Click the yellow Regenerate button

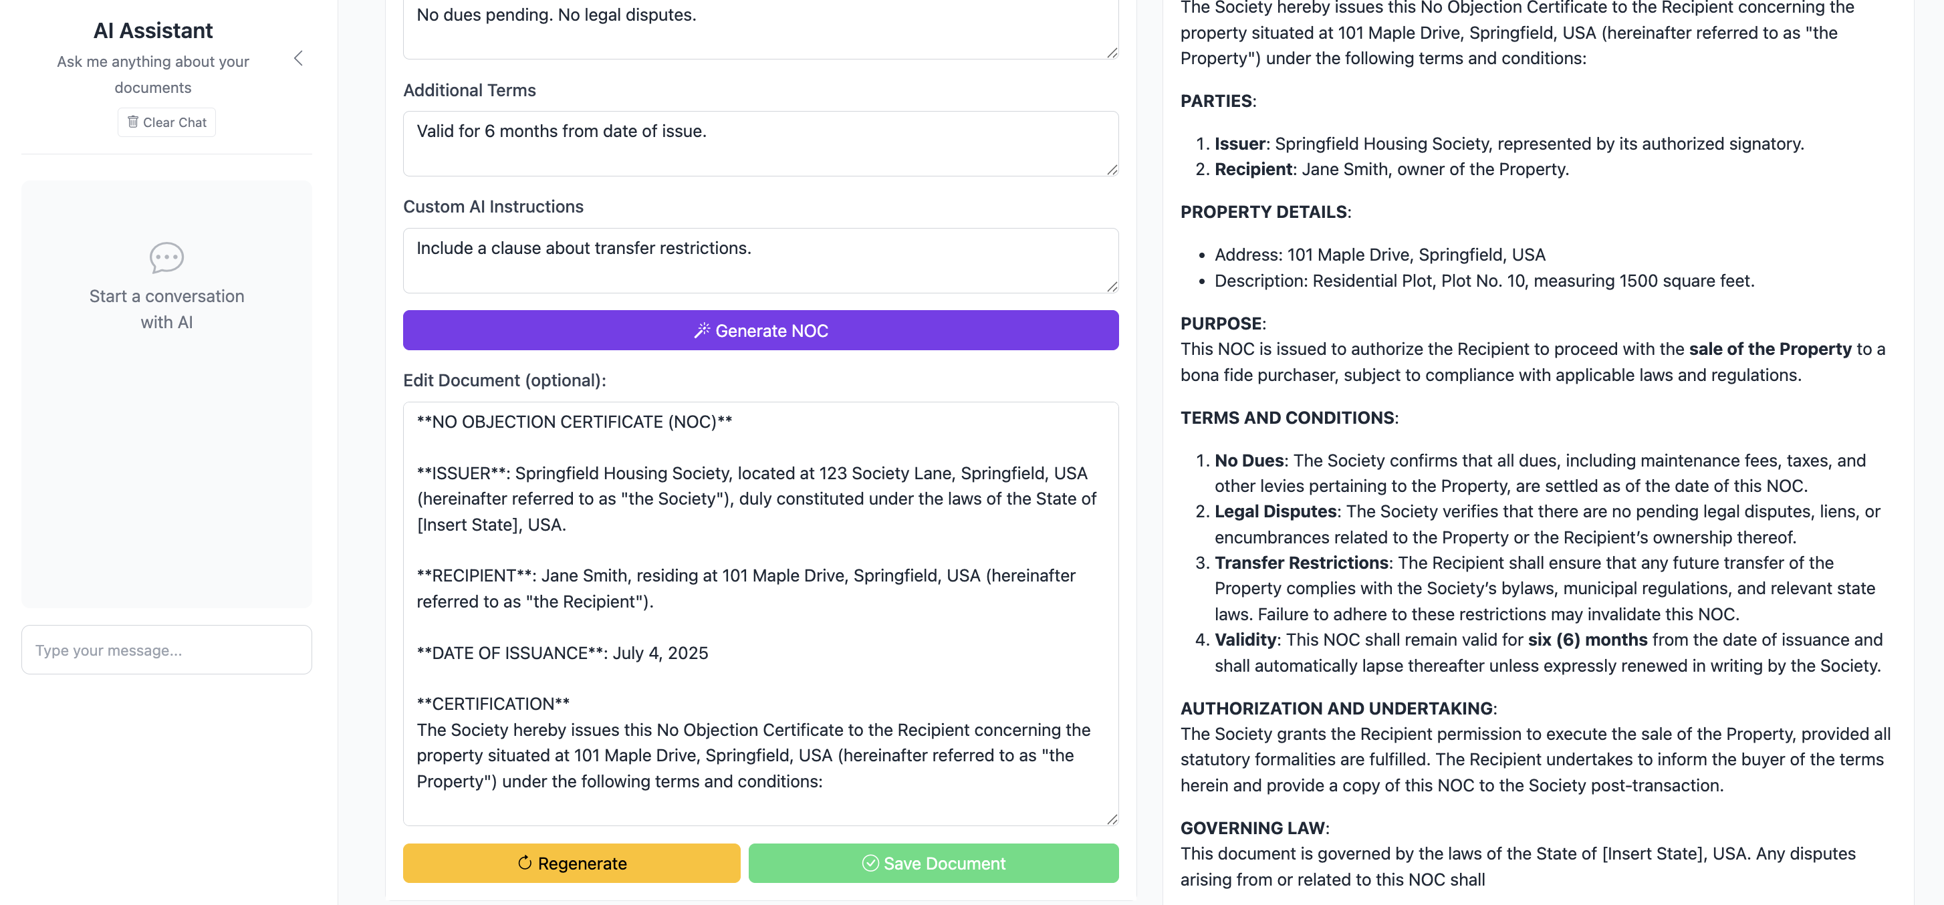tap(572, 863)
